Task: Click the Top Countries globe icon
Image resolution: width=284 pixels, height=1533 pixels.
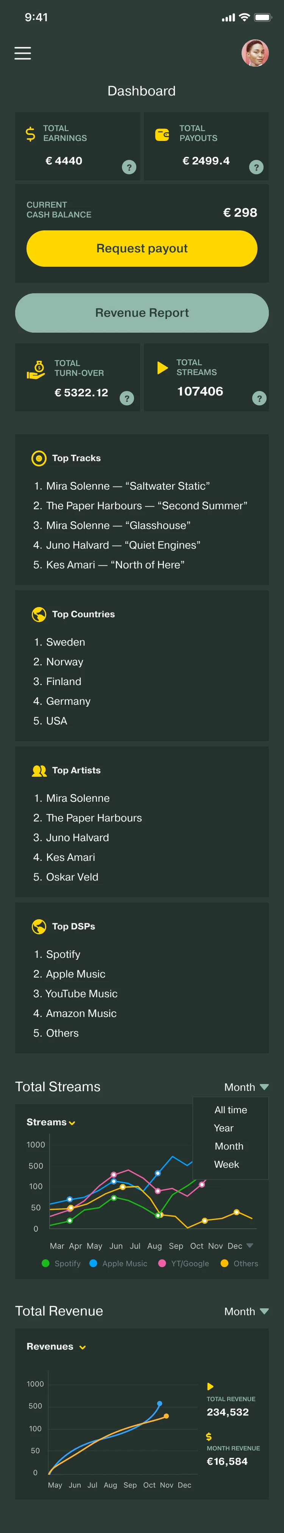Action: (39, 614)
